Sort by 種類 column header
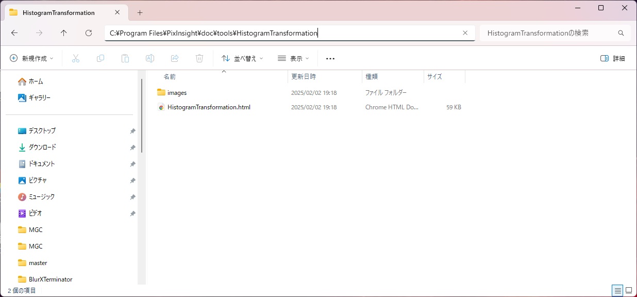This screenshot has width=637, height=297. click(x=372, y=76)
